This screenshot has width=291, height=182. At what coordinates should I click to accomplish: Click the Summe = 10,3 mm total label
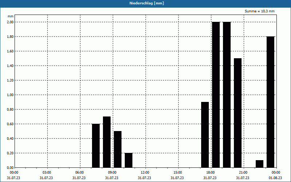pyautogui.click(x=260, y=11)
